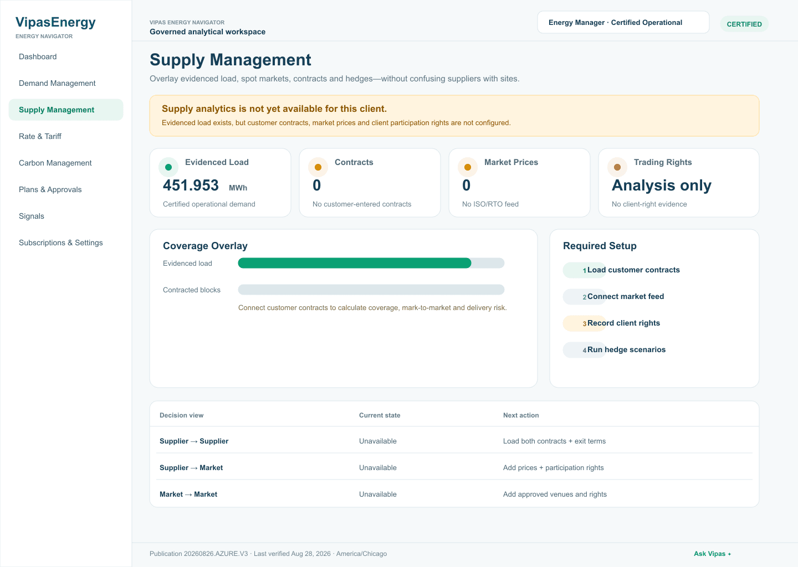Screen dimensions: 798x567
Task: Select the Market → Market row
Action: click(454, 494)
